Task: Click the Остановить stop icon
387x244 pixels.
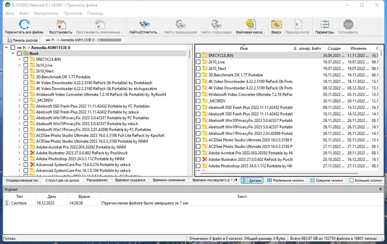Action: tap(348, 24)
